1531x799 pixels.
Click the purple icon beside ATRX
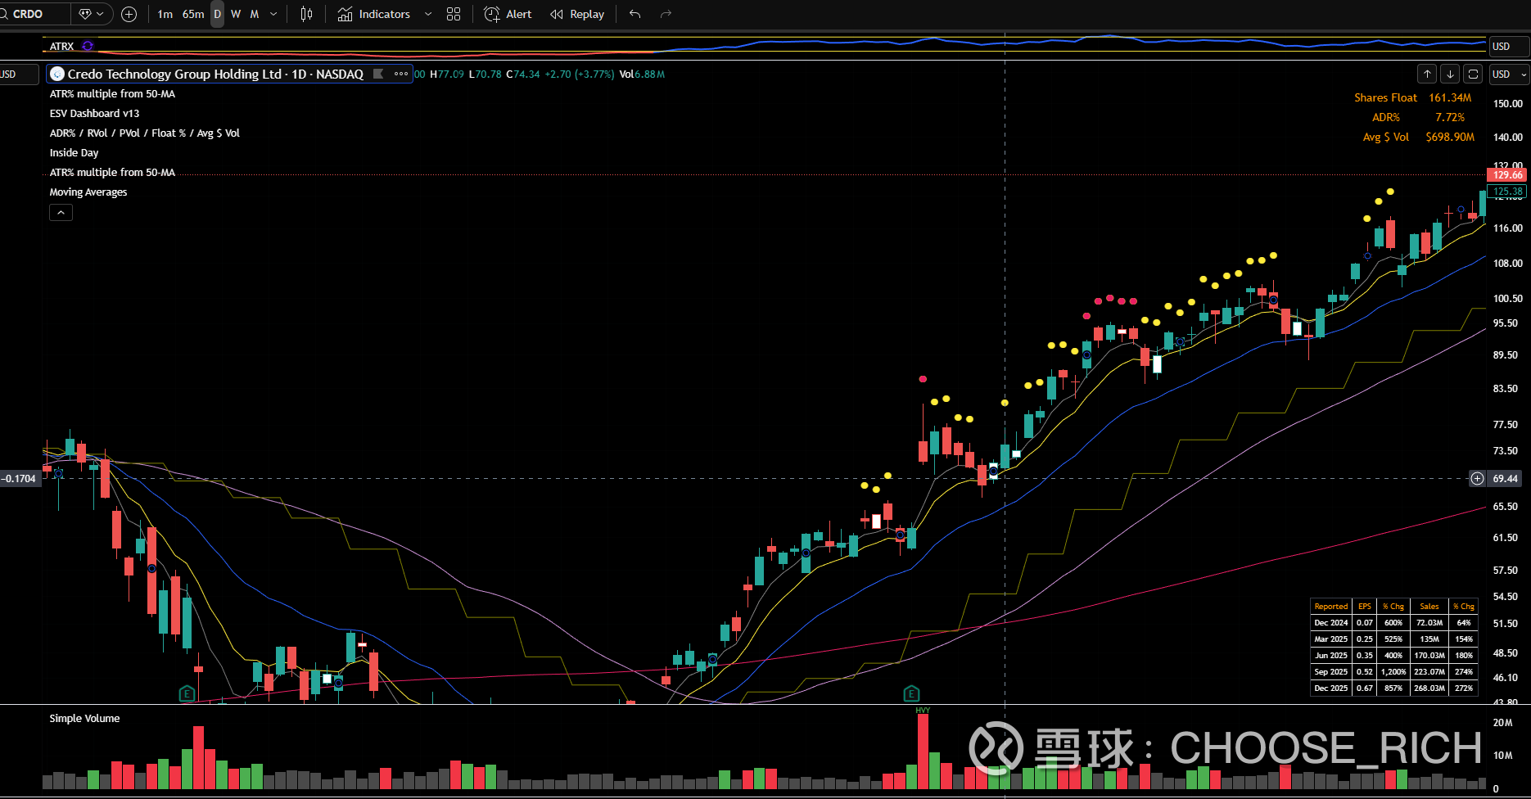click(x=88, y=46)
